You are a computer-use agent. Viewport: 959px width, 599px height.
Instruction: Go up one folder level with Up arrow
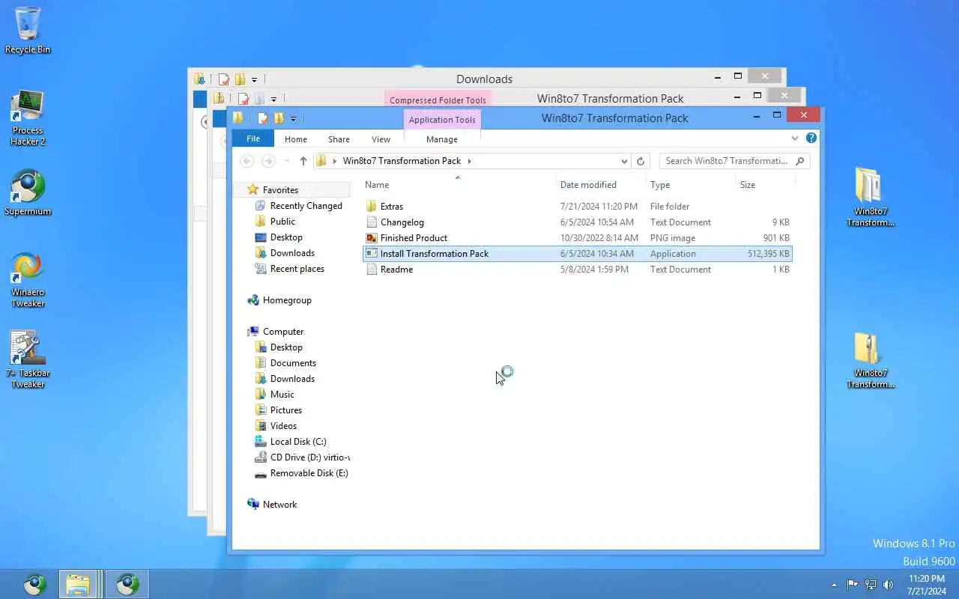click(x=303, y=161)
